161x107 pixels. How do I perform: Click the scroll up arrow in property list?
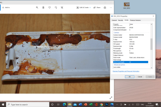pyautogui.click(x=151, y=24)
